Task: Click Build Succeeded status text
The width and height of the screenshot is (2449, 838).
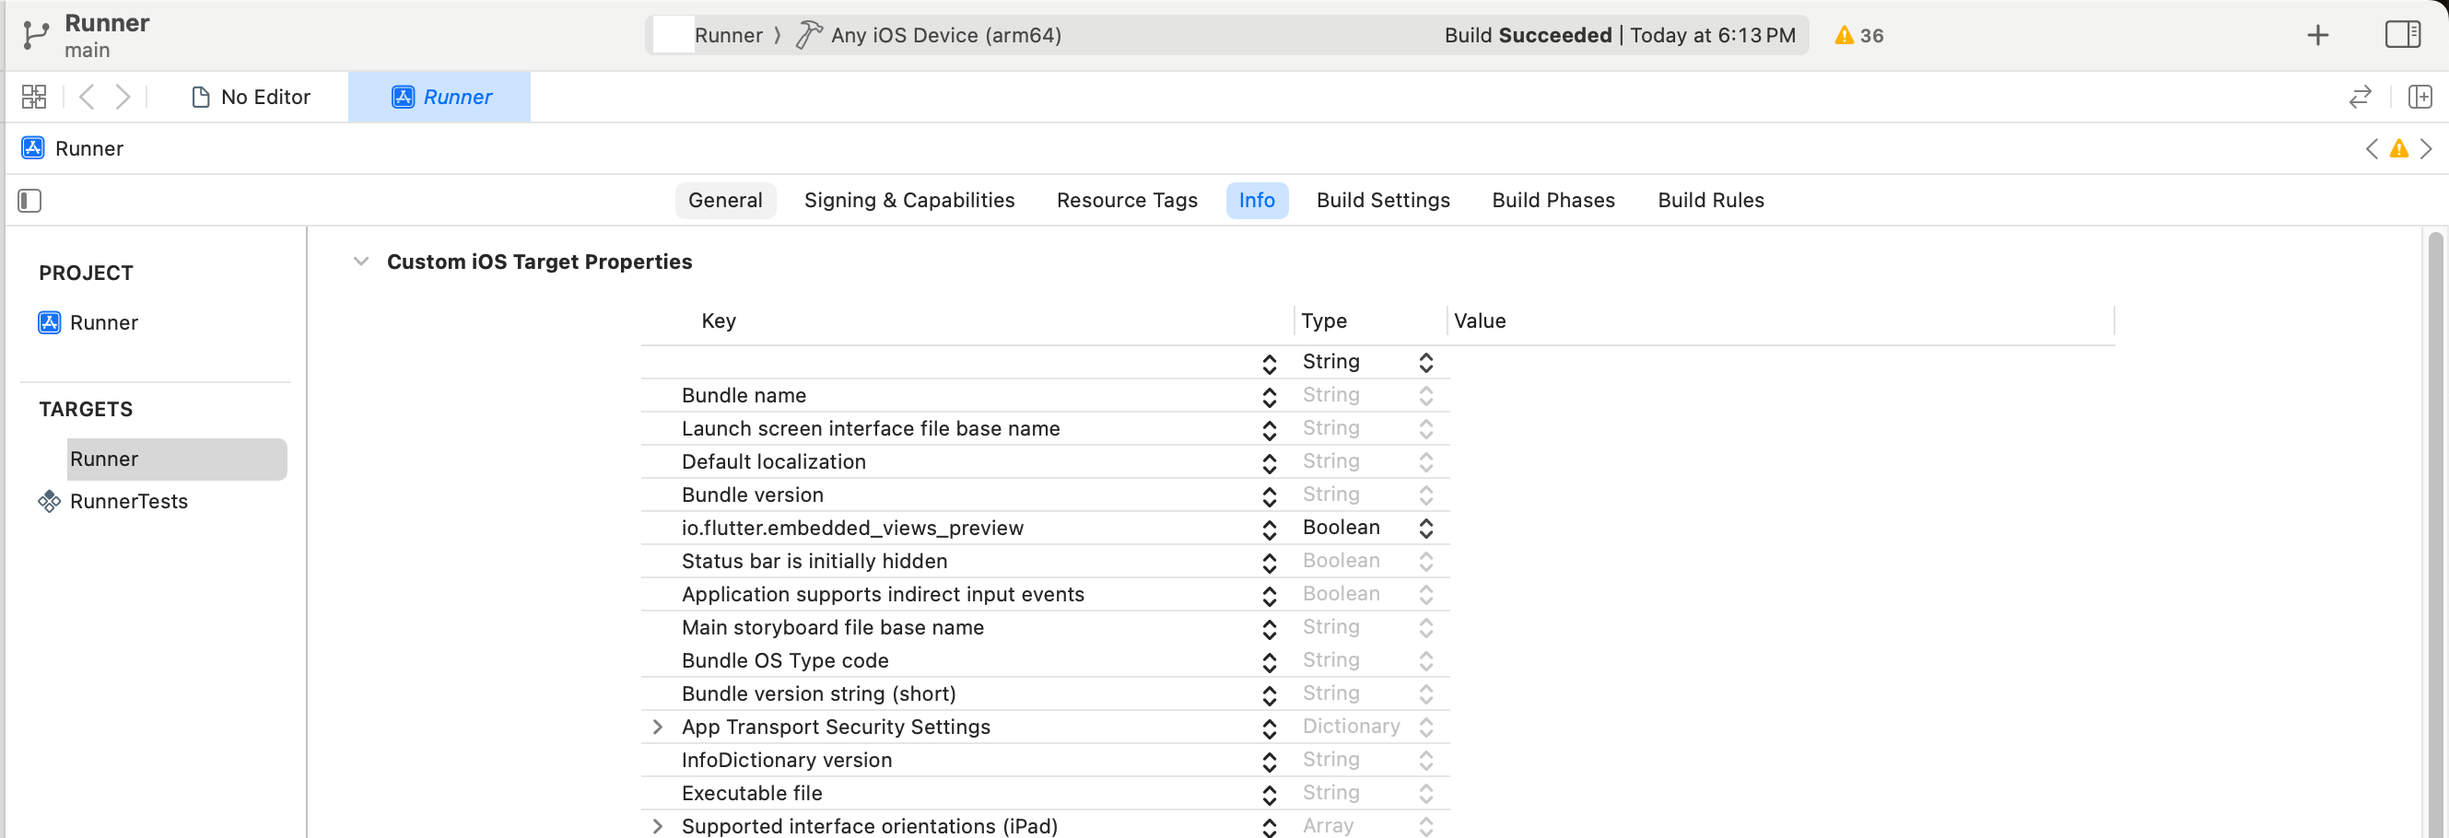Action: pyautogui.click(x=1527, y=35)
